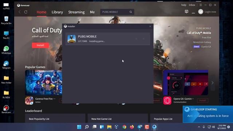Open Task View from taskbar

click(x=94, y=127)
